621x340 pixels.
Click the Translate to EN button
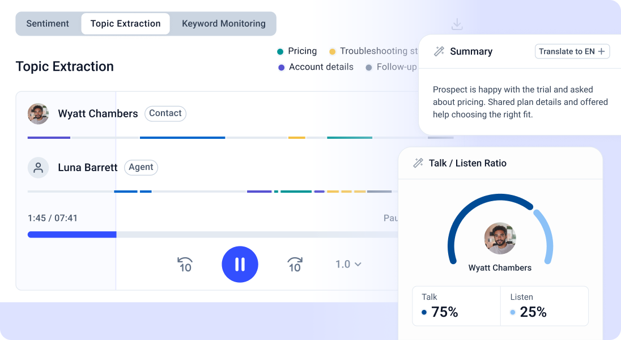pos(572,52)
